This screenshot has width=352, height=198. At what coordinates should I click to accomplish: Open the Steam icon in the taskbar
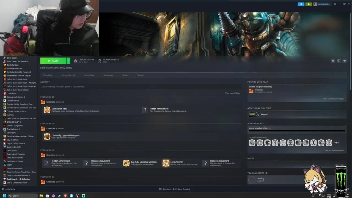click(59, 196)
